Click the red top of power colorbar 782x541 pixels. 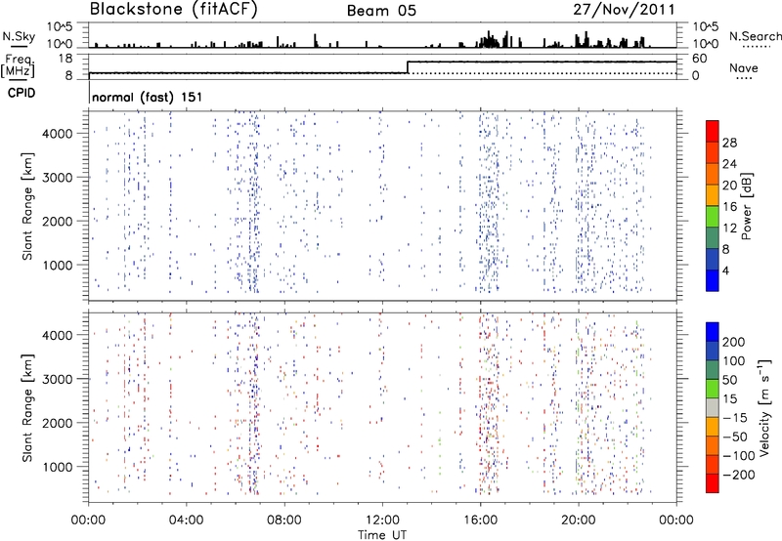point(713,131)
